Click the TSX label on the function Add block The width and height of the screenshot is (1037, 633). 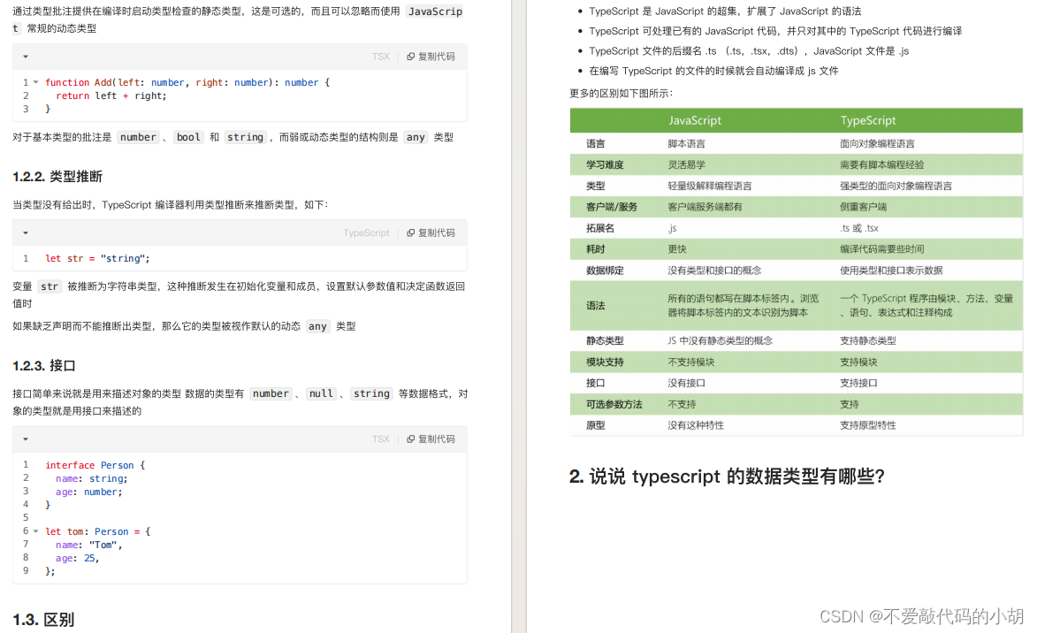[x=381, y=57]
